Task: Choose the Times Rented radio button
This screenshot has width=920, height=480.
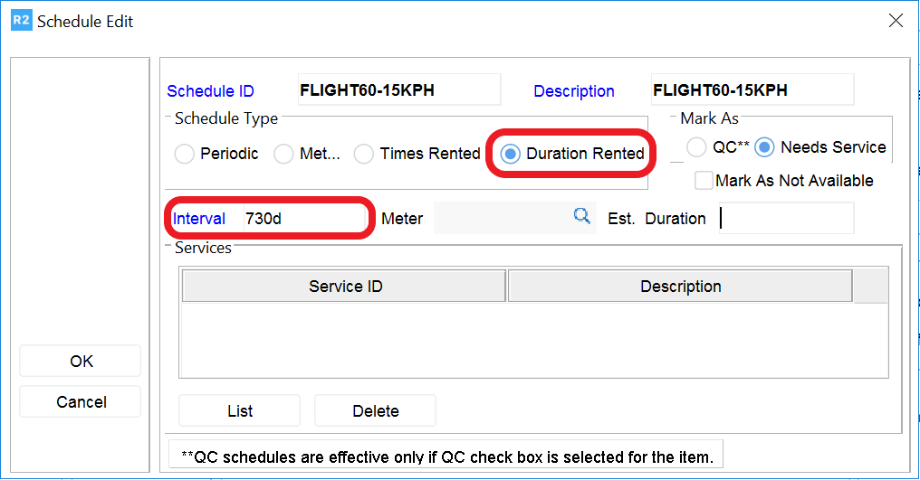Action: pos(364,155)
